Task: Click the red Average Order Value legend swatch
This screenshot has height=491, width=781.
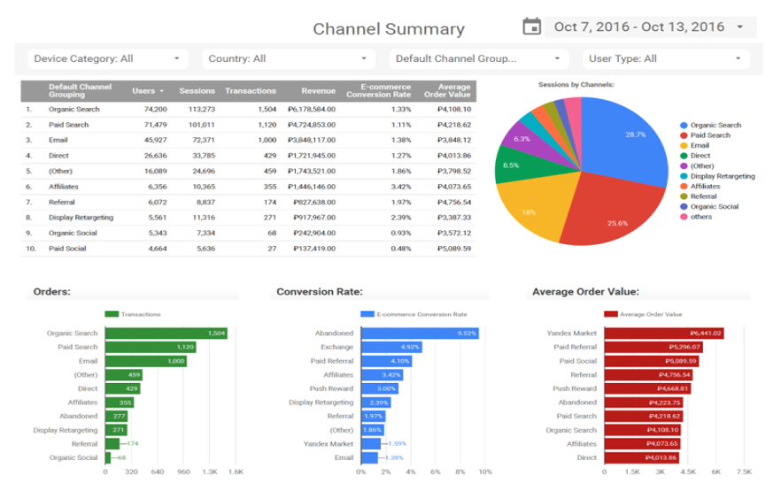Action: [611, 314]
